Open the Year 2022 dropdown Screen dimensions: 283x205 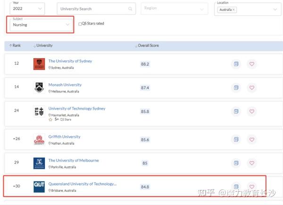27,9
